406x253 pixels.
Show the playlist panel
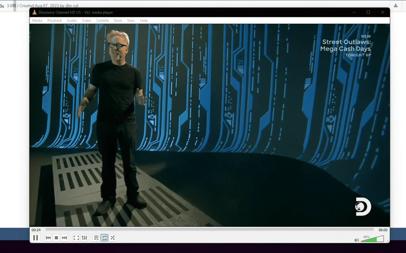(96, 238)
